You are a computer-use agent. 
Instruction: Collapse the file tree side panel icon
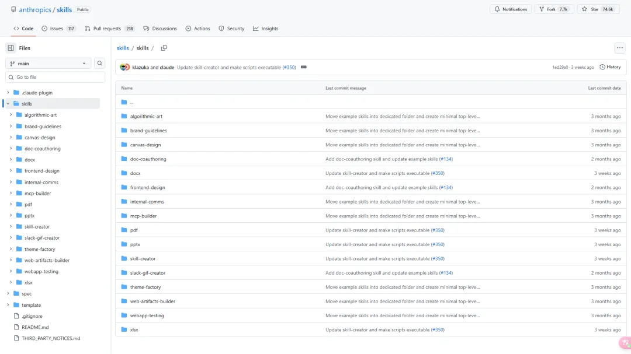(x=11, y=48)
